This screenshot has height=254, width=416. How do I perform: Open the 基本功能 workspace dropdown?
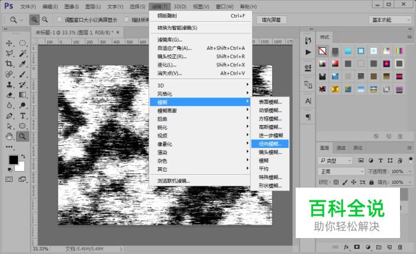click(x=390, y=20)
